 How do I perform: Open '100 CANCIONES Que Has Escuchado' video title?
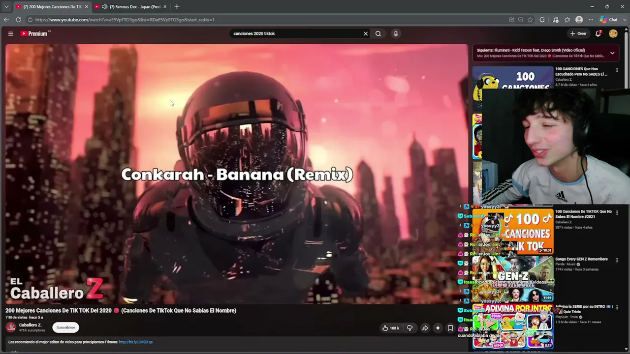click(581, 72)
